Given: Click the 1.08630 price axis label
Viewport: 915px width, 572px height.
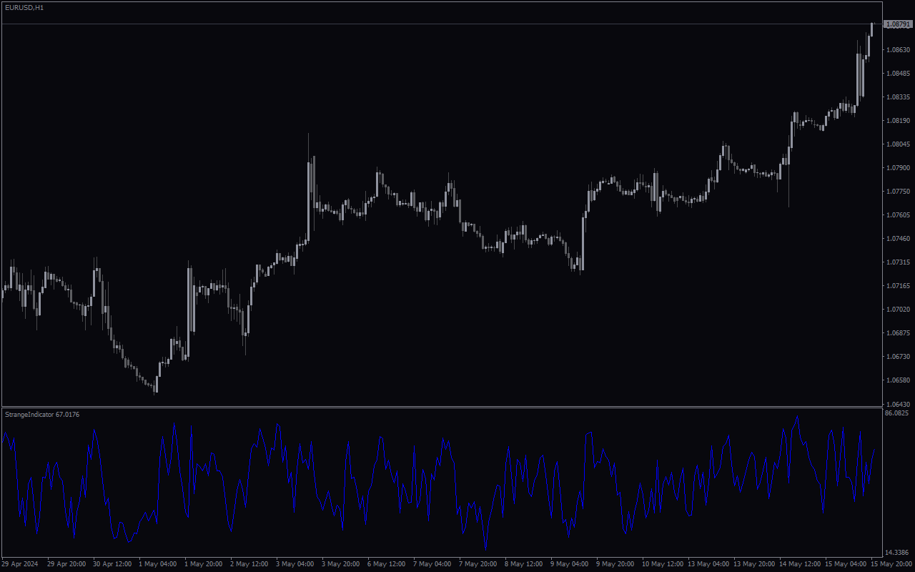Looking at the screenshot, I should click(x=898, y=50).
